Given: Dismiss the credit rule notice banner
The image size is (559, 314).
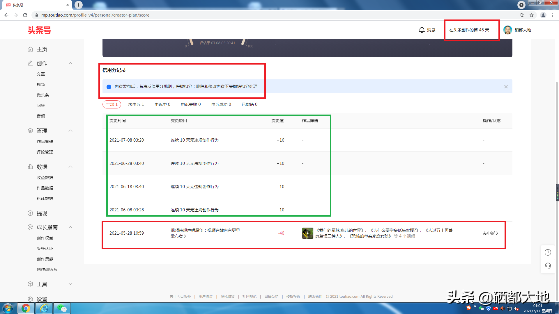Looking at the screenshot, I should (x=506, y=87).
